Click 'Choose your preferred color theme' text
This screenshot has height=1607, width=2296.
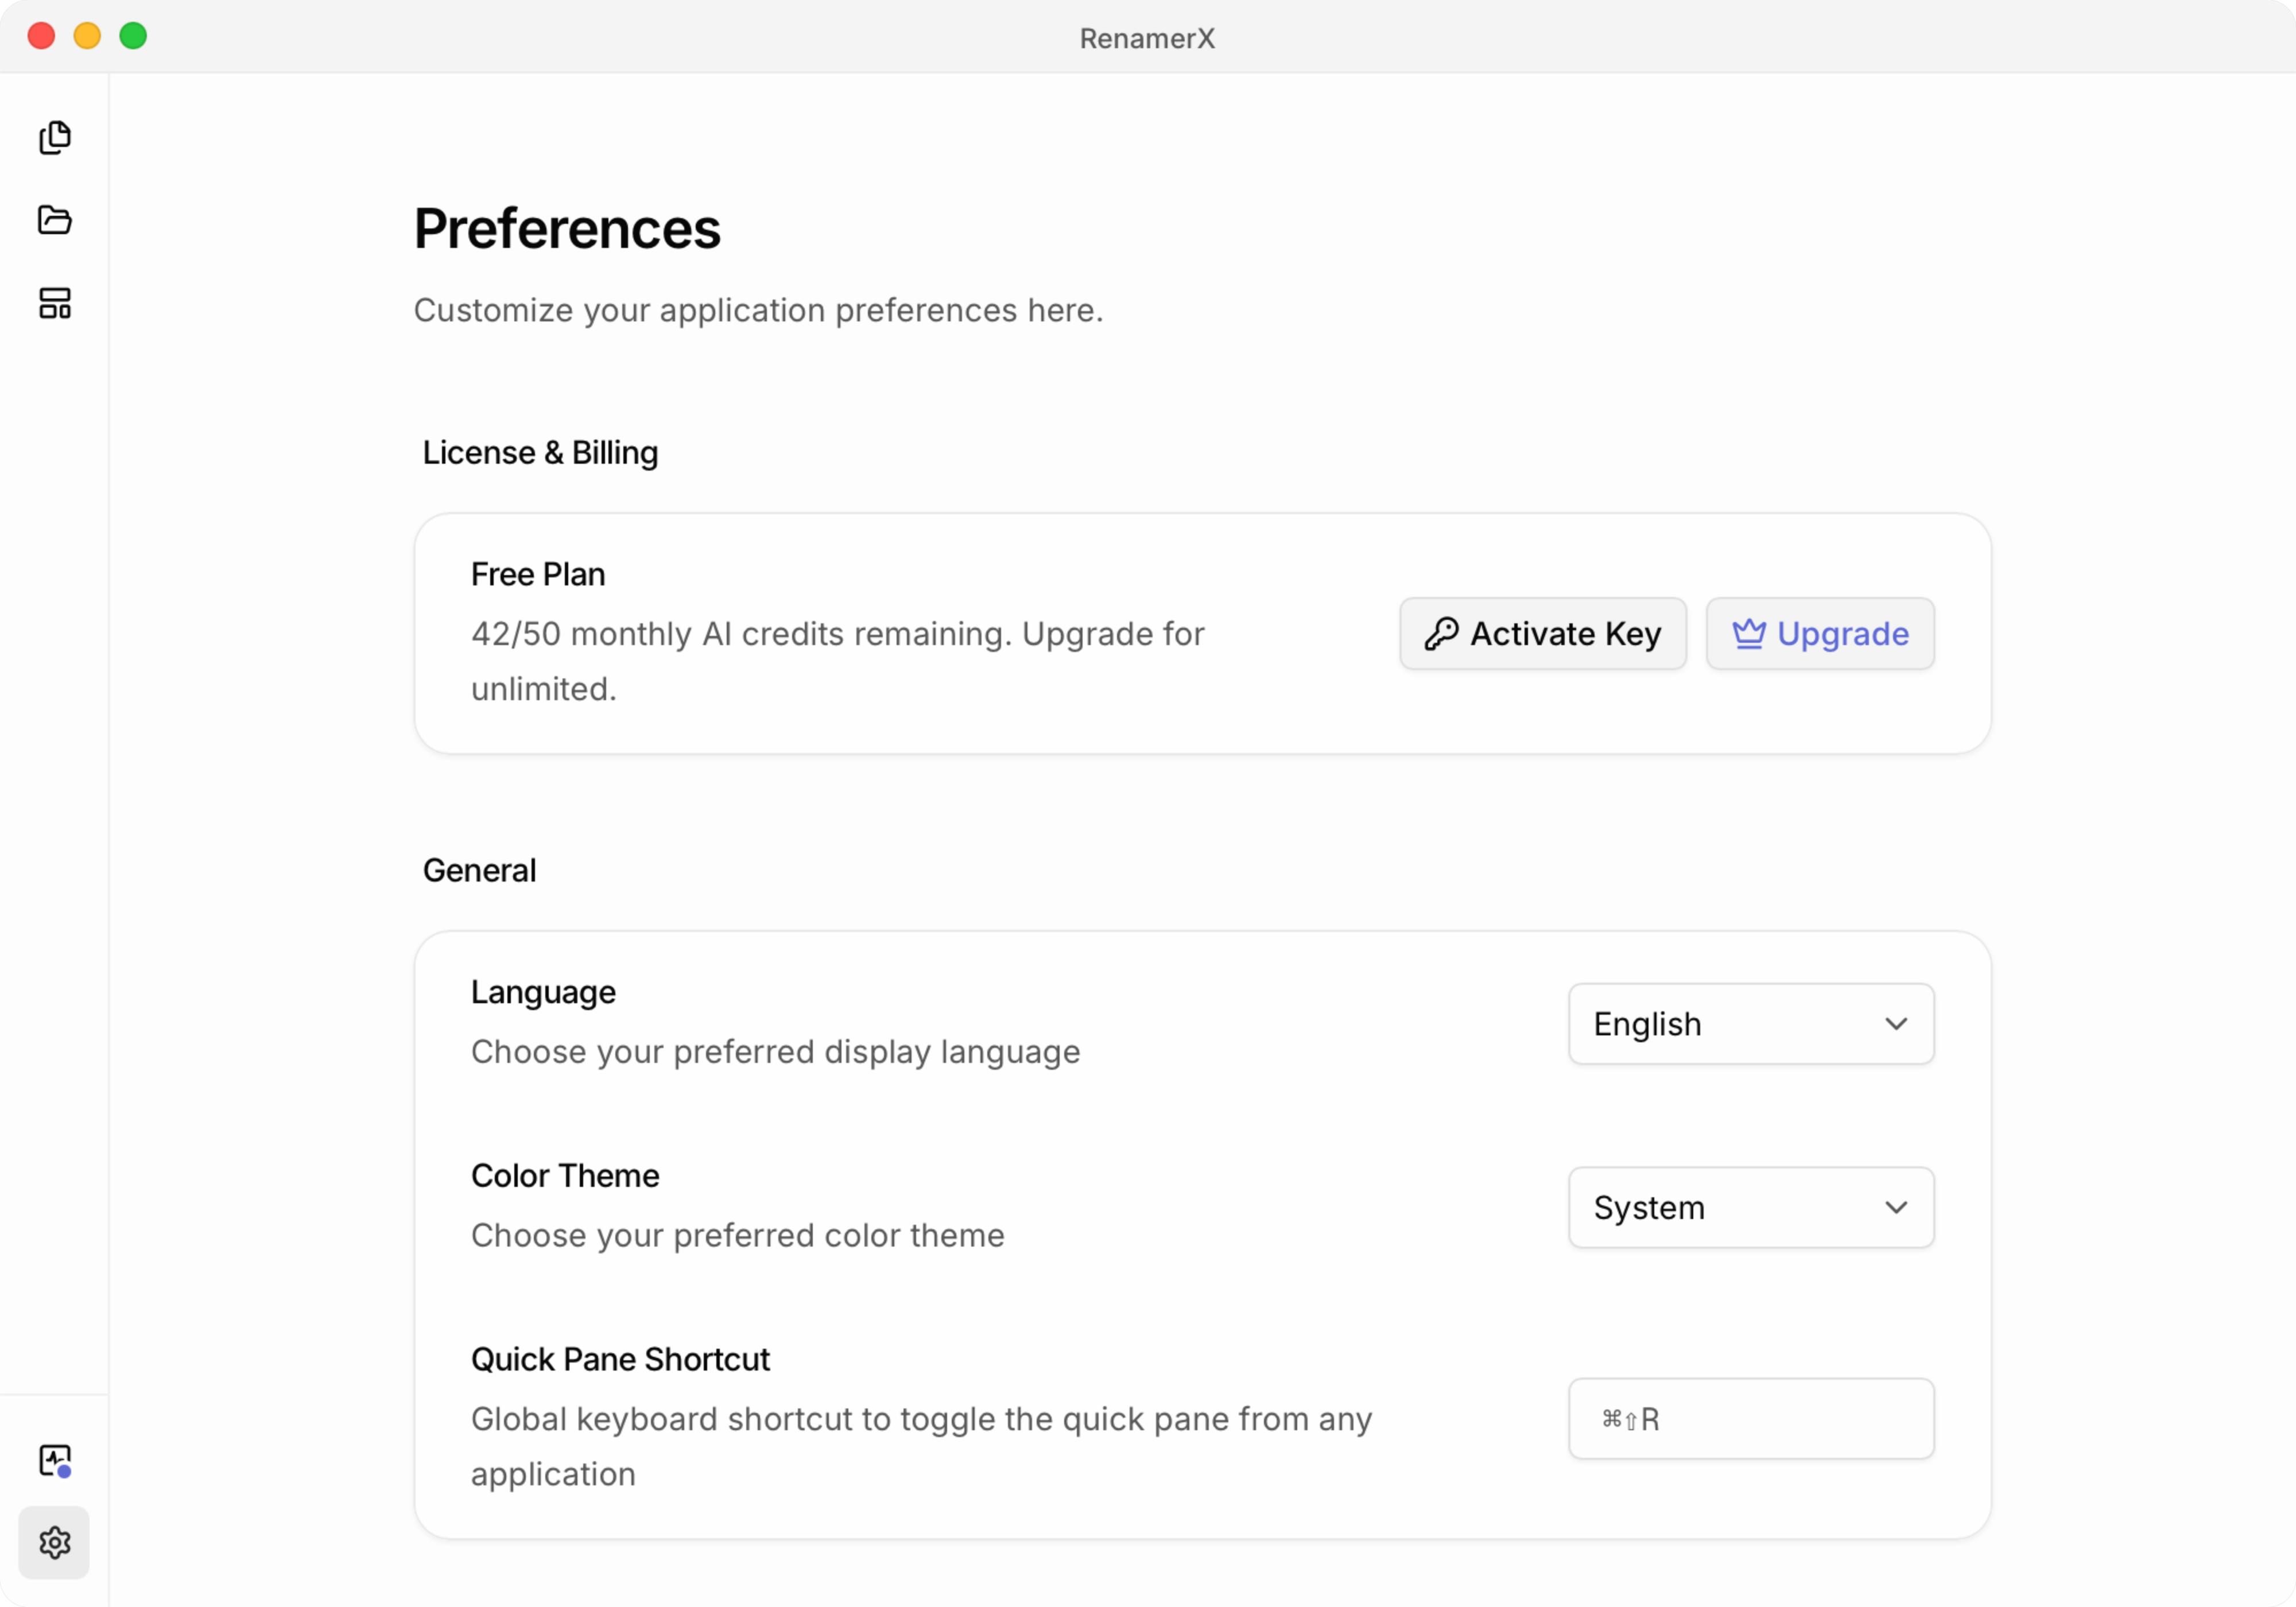coord(738,1236)
